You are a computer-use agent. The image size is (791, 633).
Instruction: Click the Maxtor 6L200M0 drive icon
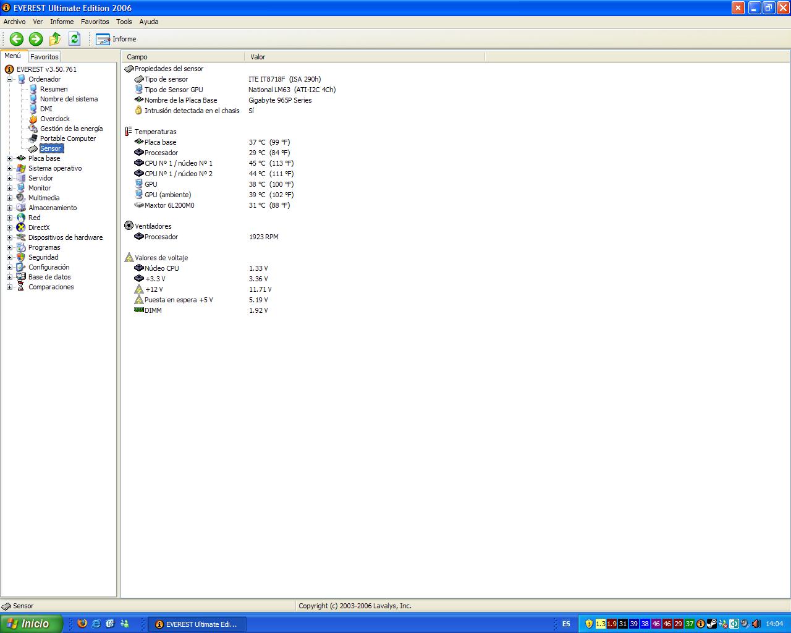(139, 205)
